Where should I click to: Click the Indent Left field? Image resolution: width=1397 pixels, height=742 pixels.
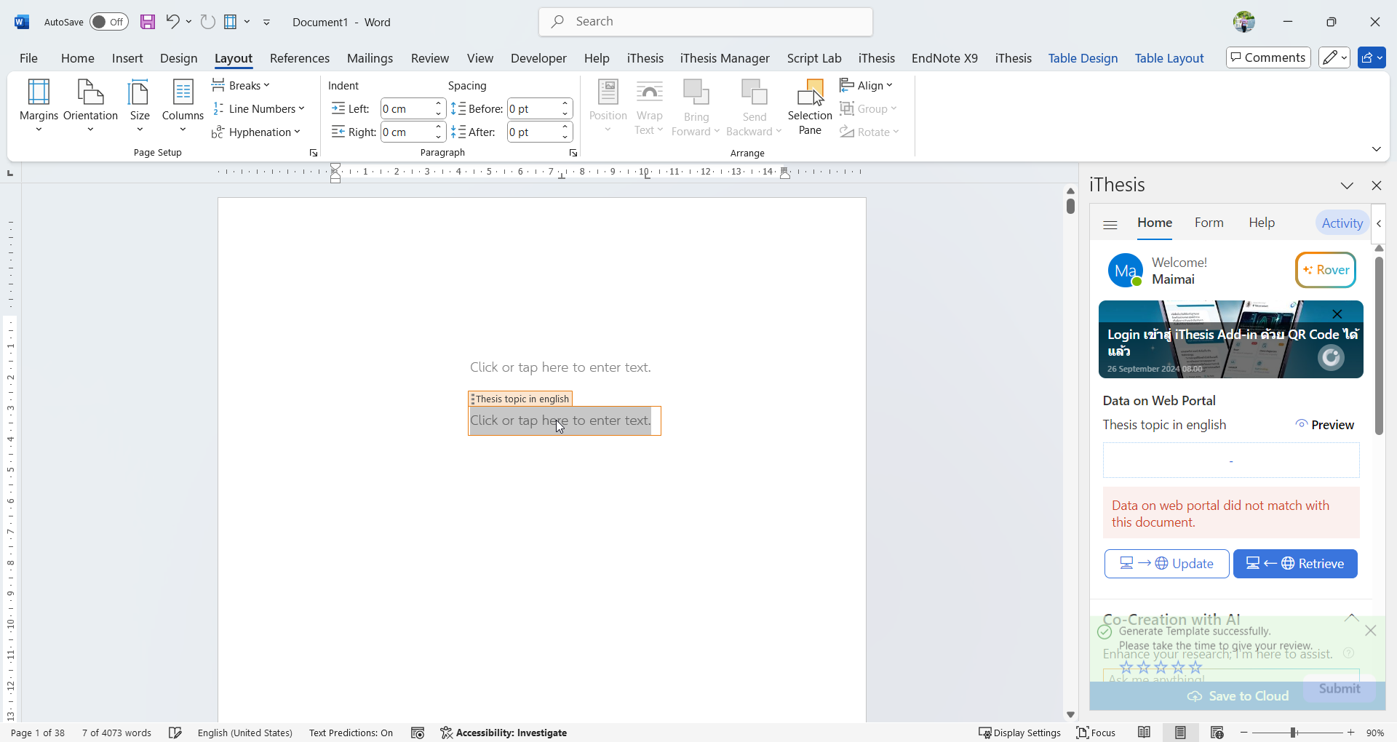406,109
